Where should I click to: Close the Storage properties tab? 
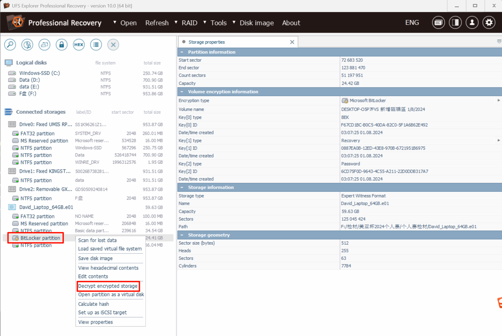tap(292, 42)
